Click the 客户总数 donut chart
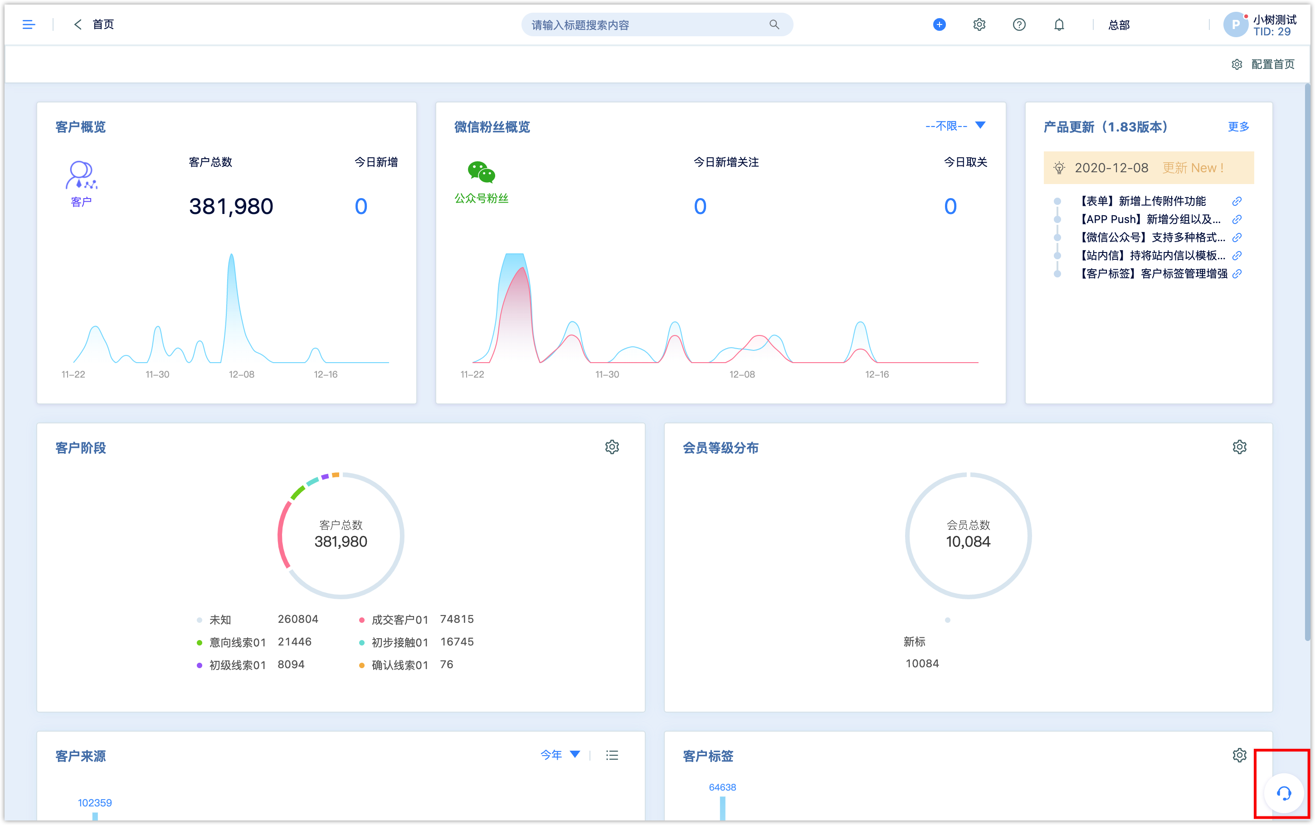This screenshot has height=825, width=1315. click(341, 535)
